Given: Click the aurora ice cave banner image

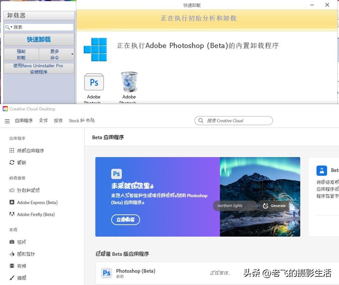Looking at the screenshot, I should pos(260,197).
